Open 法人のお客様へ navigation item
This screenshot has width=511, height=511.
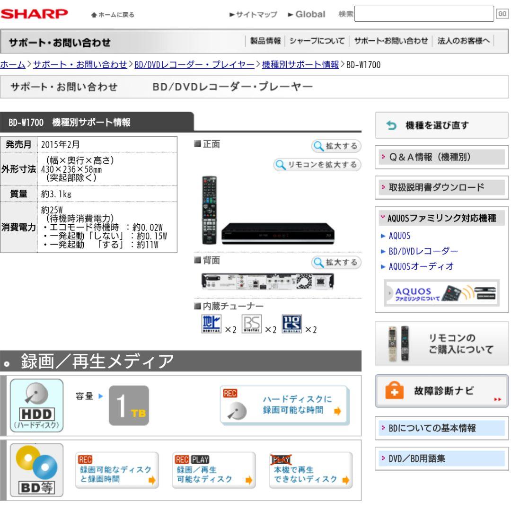(x=462, y=42)
